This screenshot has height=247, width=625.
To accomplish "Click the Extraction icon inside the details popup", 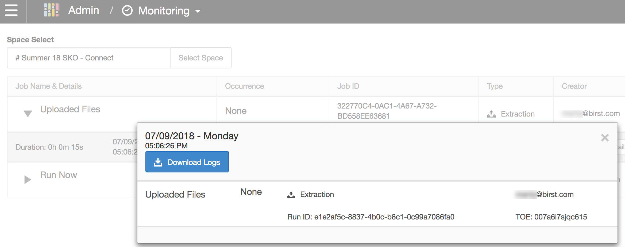I will tap(291, 195).
